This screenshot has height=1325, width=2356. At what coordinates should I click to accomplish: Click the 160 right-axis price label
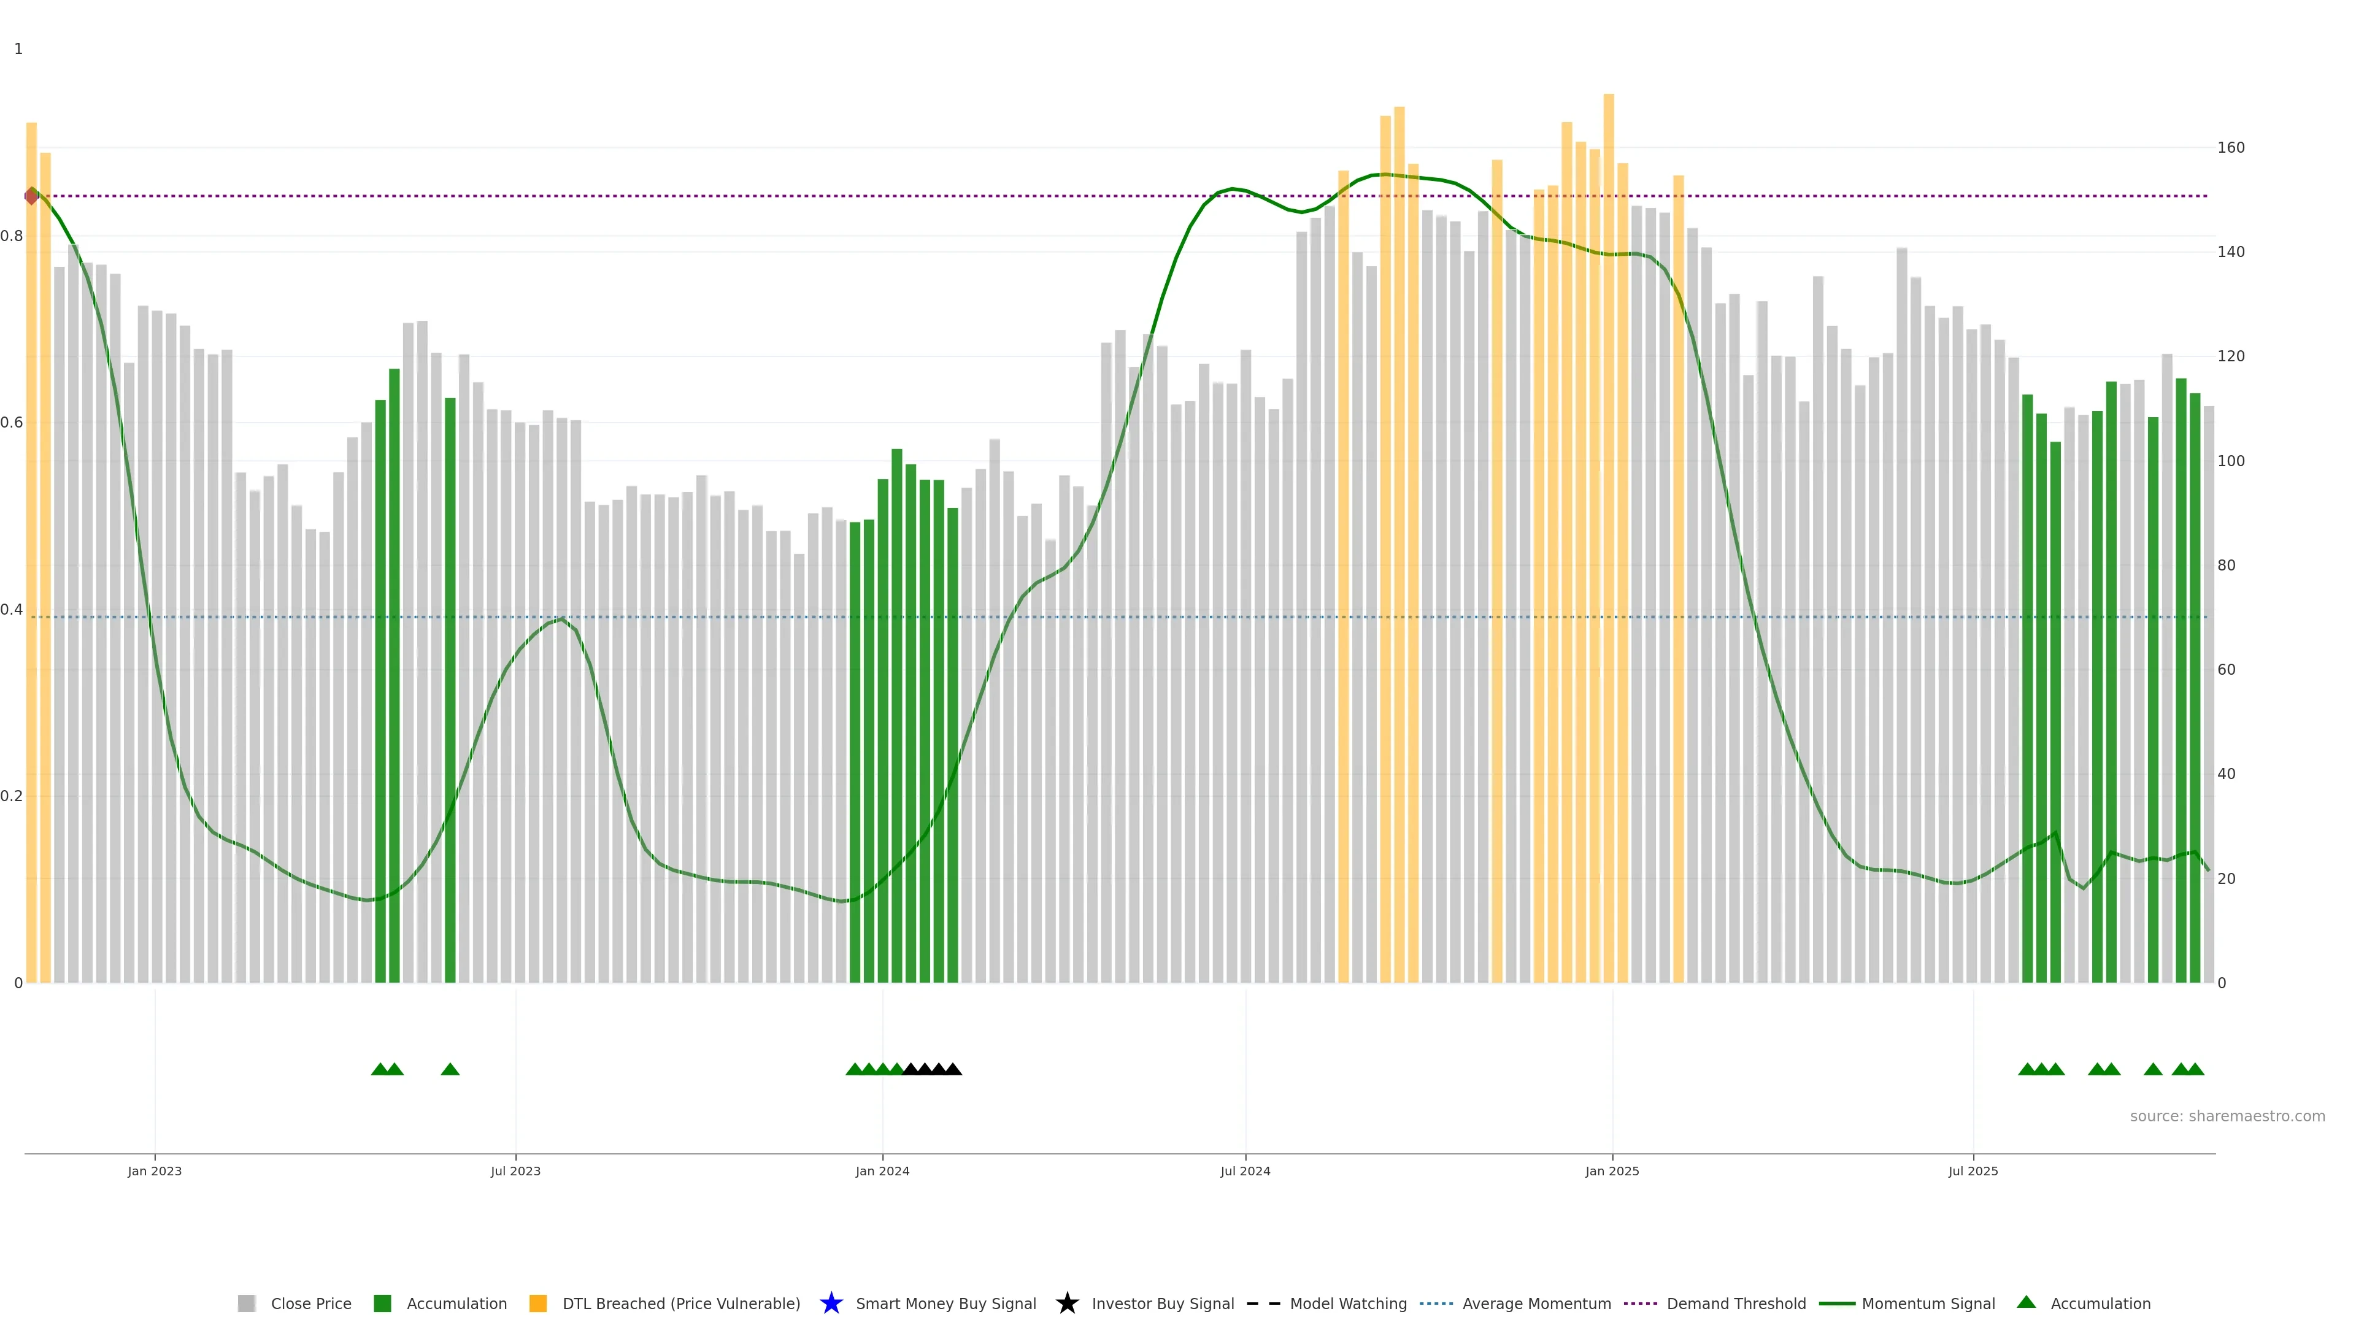[x=2231, y=147]
